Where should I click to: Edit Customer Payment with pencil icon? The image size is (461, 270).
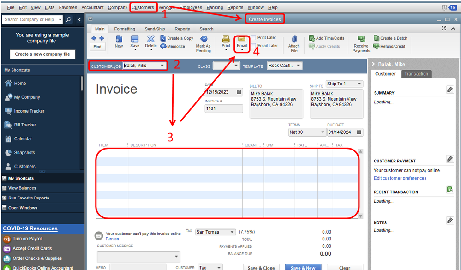[450, 159]
